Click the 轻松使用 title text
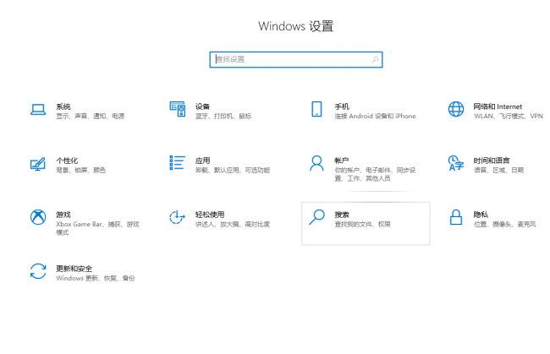The image size is (550, 354). pos(210,215)
